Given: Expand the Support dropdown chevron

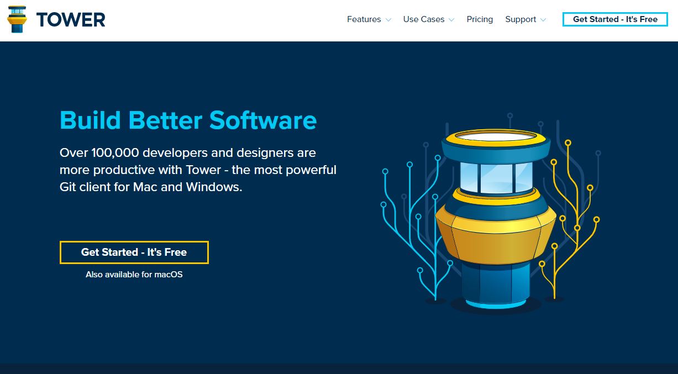Looking at the screenshot, I should point(543,20).
